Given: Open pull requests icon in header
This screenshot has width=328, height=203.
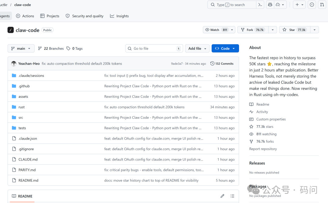Looking at the screenshot, I should (x=322, y=5).
